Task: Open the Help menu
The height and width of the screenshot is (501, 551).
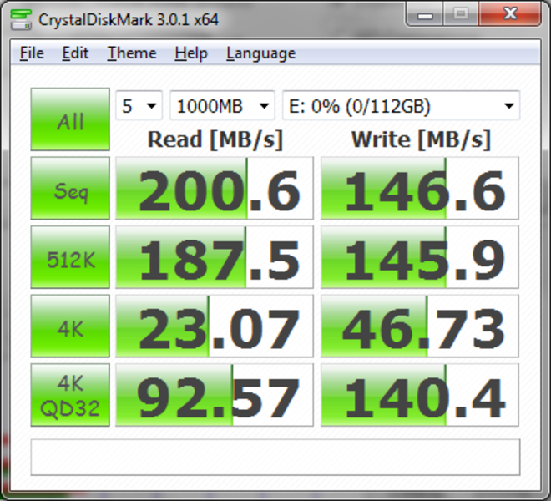Action: [x=191, y=53]
